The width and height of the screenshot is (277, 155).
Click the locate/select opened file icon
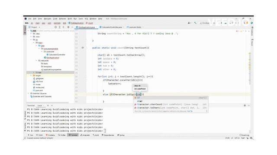pyautogui.click(x=55, y=27)
